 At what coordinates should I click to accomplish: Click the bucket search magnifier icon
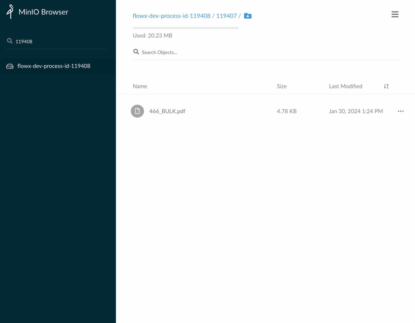pos(9,41)
